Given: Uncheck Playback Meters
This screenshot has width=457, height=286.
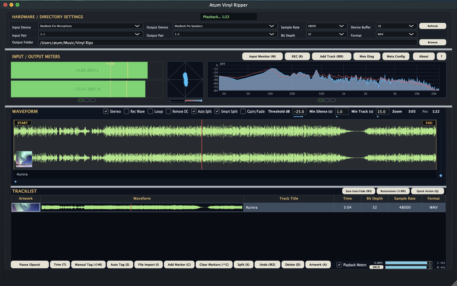Looking at the screenshot, I should (x=339, y=265).
